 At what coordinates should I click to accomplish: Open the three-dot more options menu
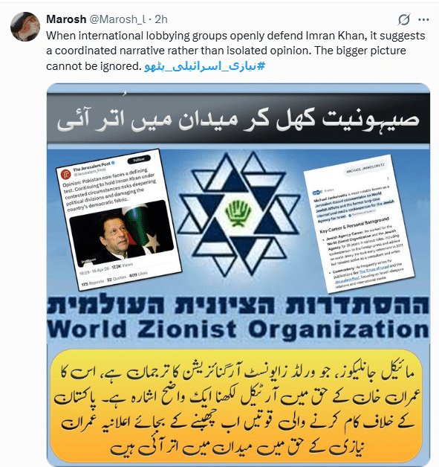pyautogui.click(x=423, y=19)
